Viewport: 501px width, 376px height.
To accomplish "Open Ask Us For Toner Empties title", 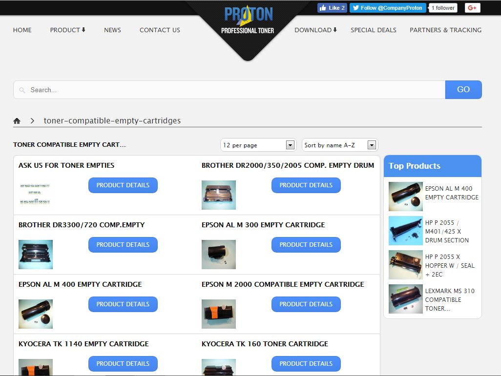I will pos(66,165).
